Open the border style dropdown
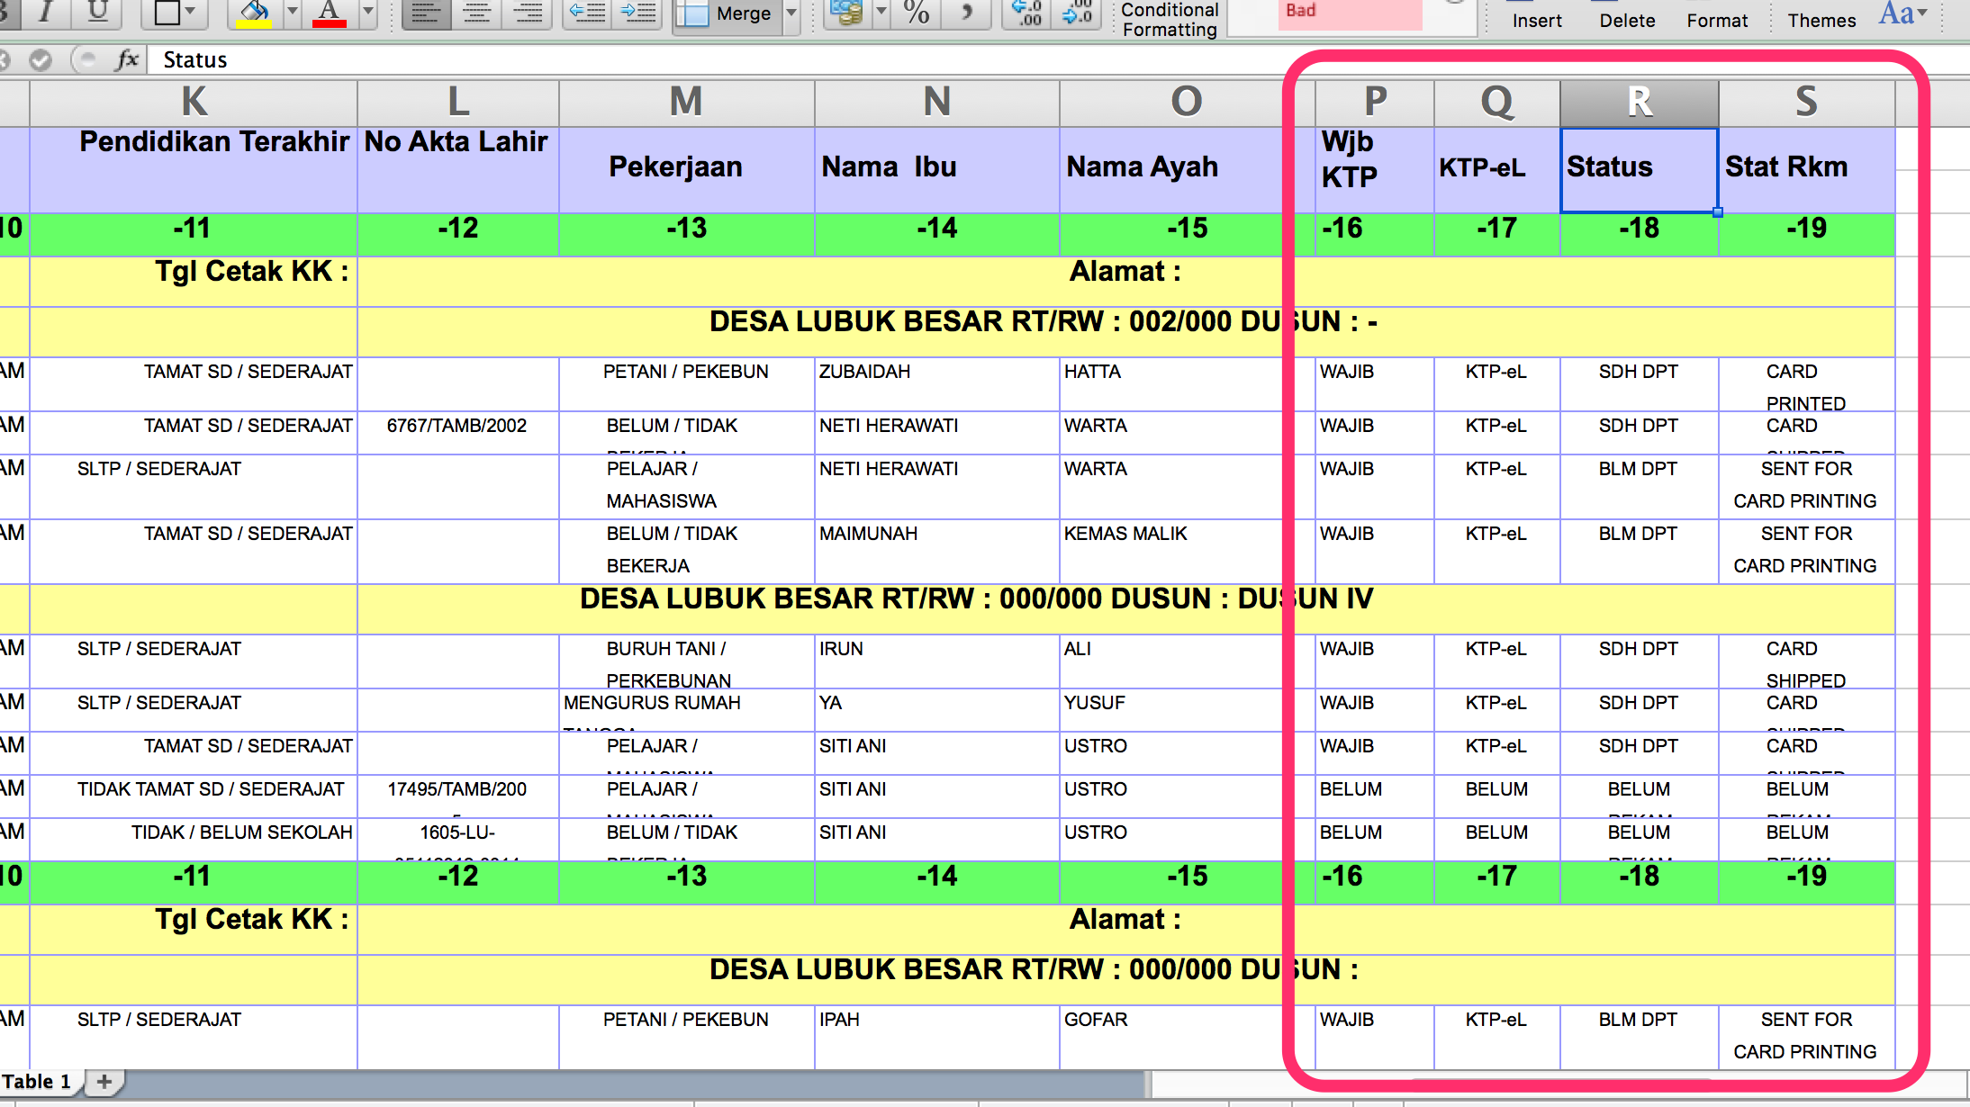1970x1107 pixels. pyautogui.click(x=189, y=11)
